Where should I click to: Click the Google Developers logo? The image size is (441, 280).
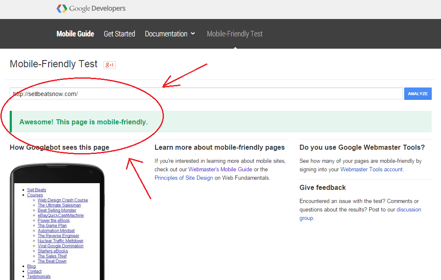pyautogui.click(x=91, y=8)
